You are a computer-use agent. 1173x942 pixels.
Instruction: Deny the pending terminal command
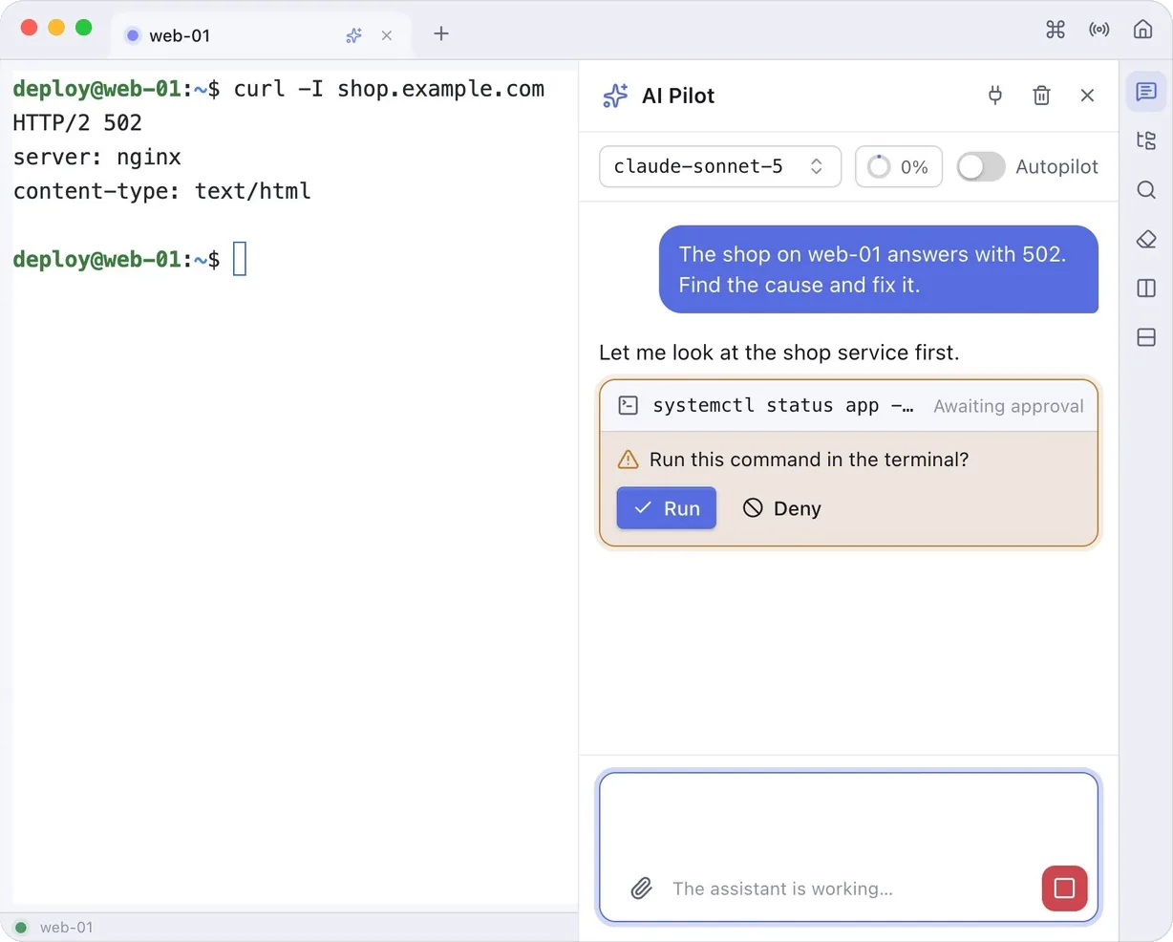click(782, 508)
